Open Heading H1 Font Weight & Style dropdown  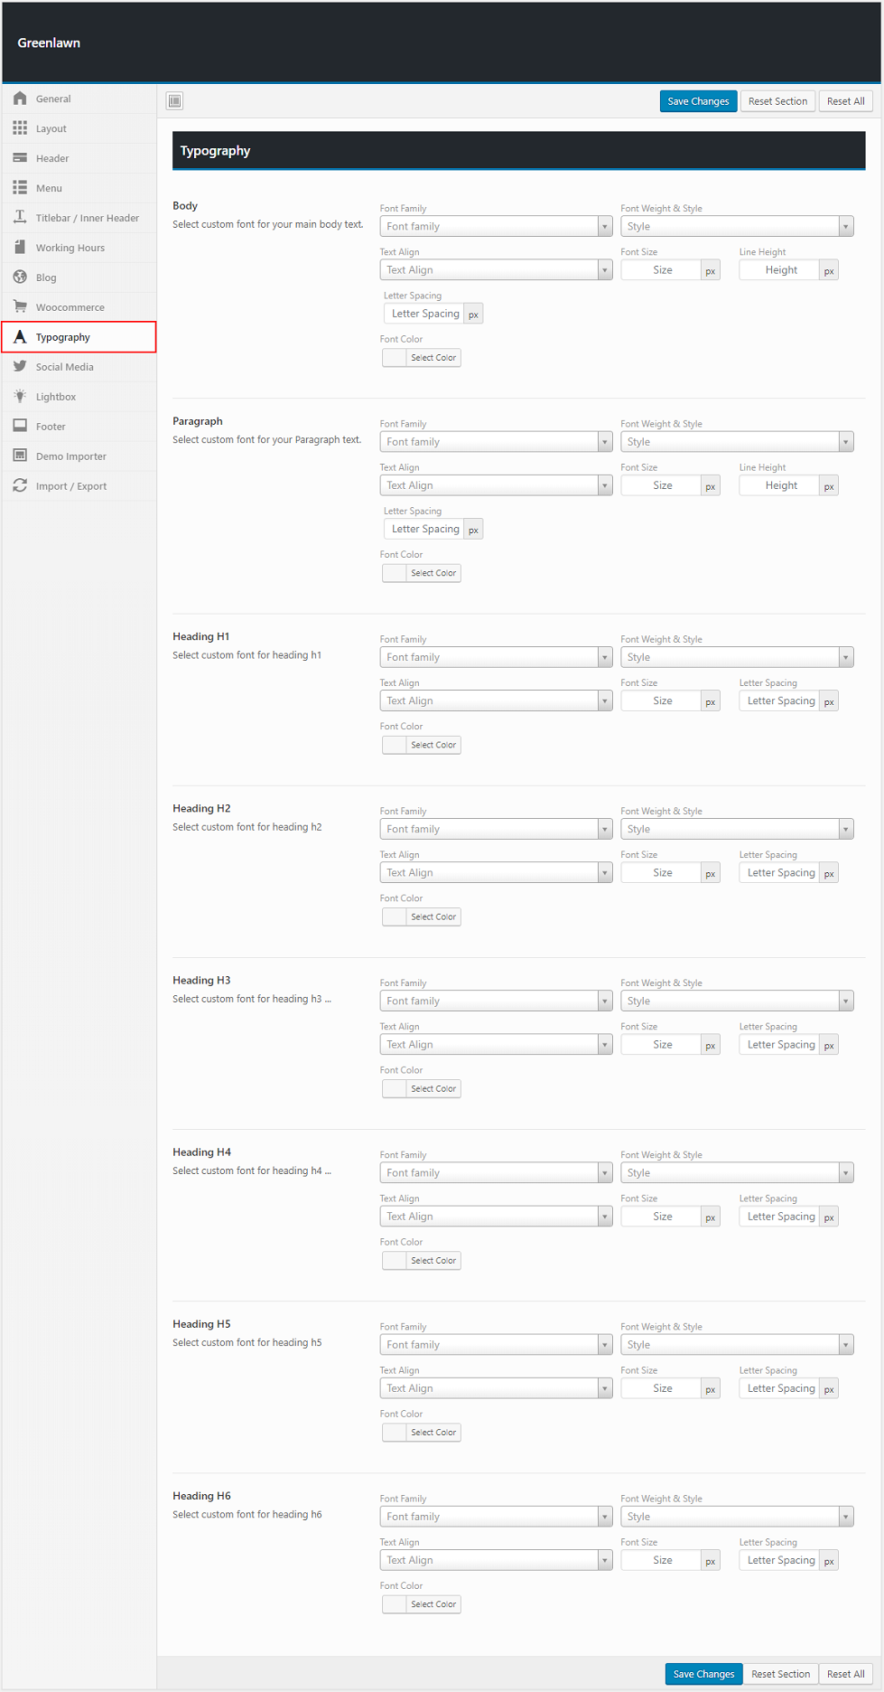(736, 657)
